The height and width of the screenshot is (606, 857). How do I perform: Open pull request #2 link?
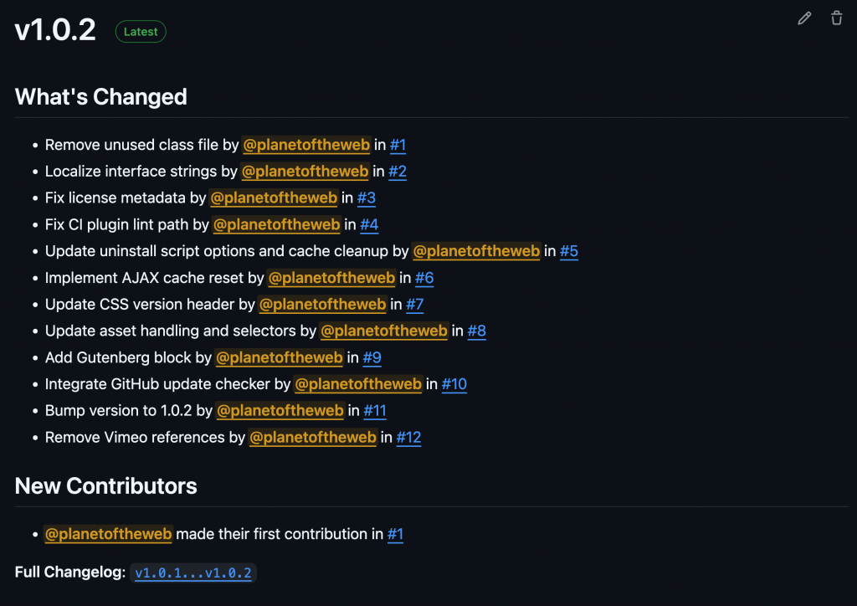coord(397,172)
